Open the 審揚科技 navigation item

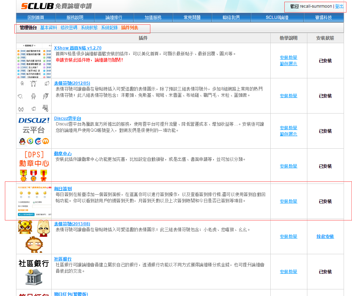tap(324, 17)
